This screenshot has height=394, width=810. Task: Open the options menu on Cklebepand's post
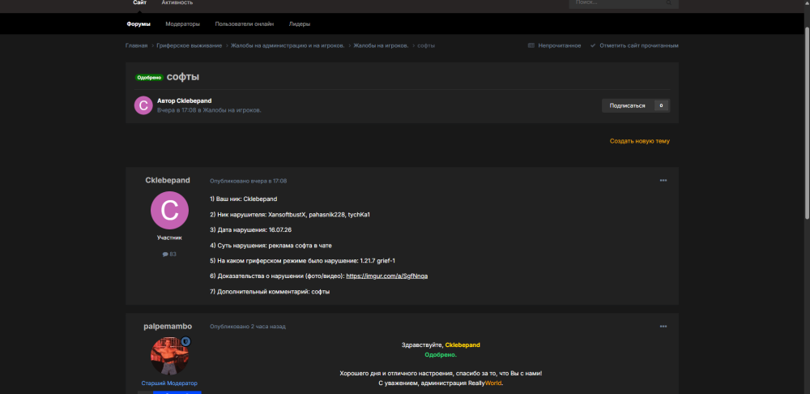coord(663,181)
